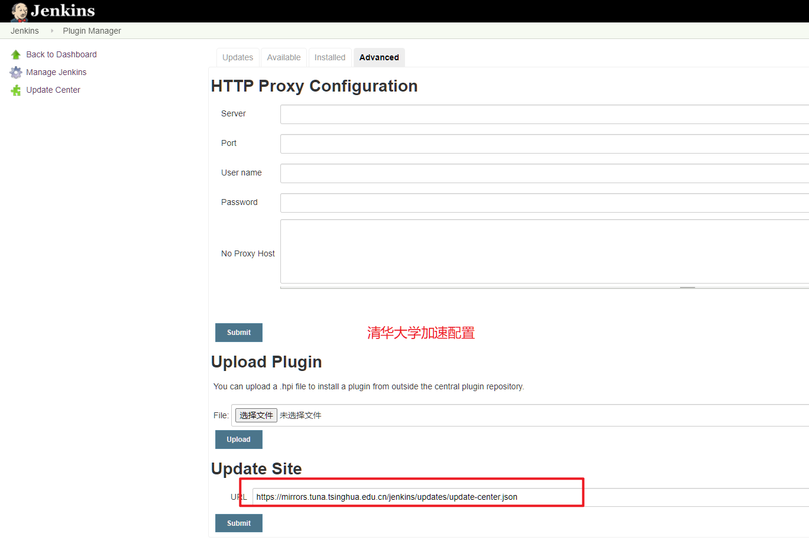
Task: Click the 'You can upload a .hpi file' description
Action: 368,386
